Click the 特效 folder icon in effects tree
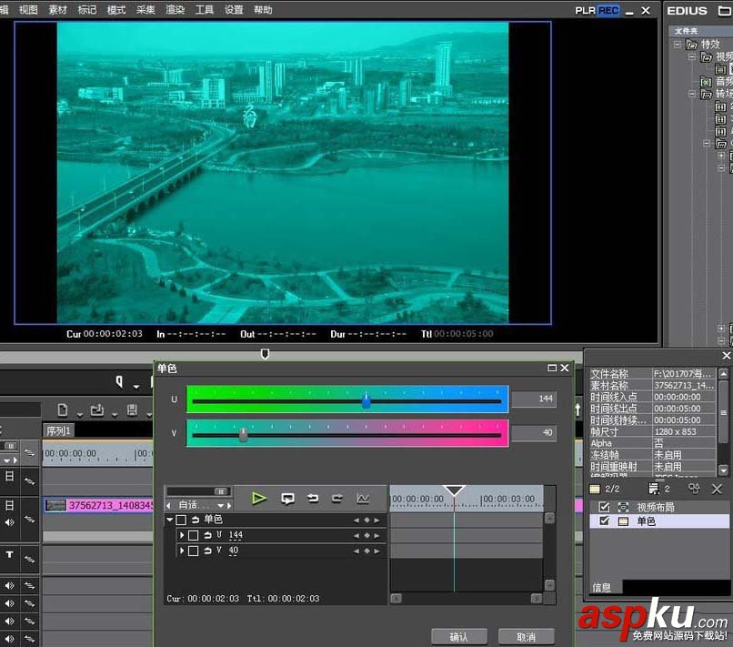The height and width of the screenshot is (647, 733). click(x=692, y=45)
